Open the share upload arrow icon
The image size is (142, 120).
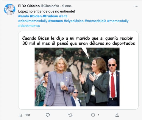[x=117, y=115]
